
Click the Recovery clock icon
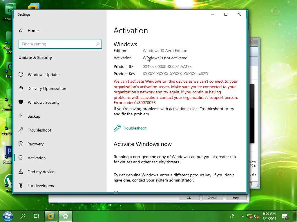21,144
